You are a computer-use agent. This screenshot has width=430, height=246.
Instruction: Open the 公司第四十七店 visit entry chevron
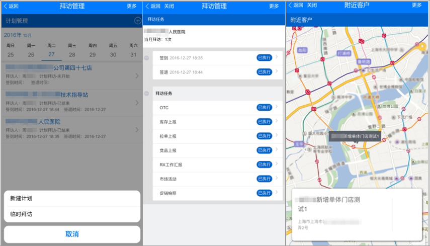137,76
